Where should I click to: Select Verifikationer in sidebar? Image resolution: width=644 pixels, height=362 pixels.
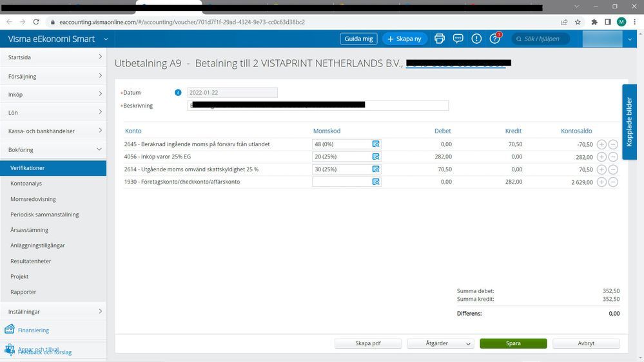tap(53, 168)
